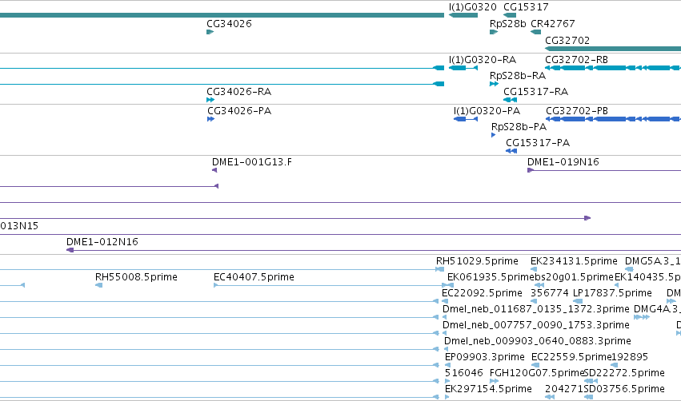Image resolution: width=681 pixels, height=401 pixels.
Task: Select the CG15317-RA transcript label
Action: 535,92
